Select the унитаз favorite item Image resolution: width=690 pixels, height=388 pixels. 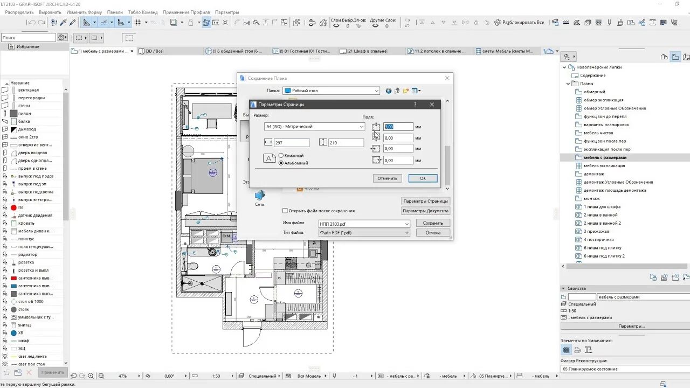tap(25, 325)
